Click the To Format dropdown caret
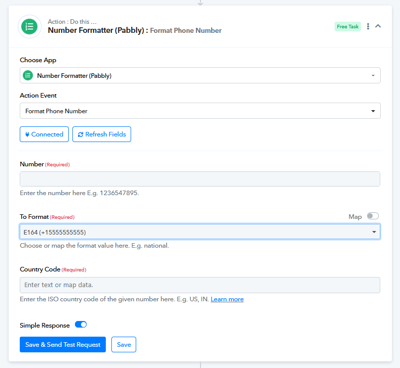 374,232
